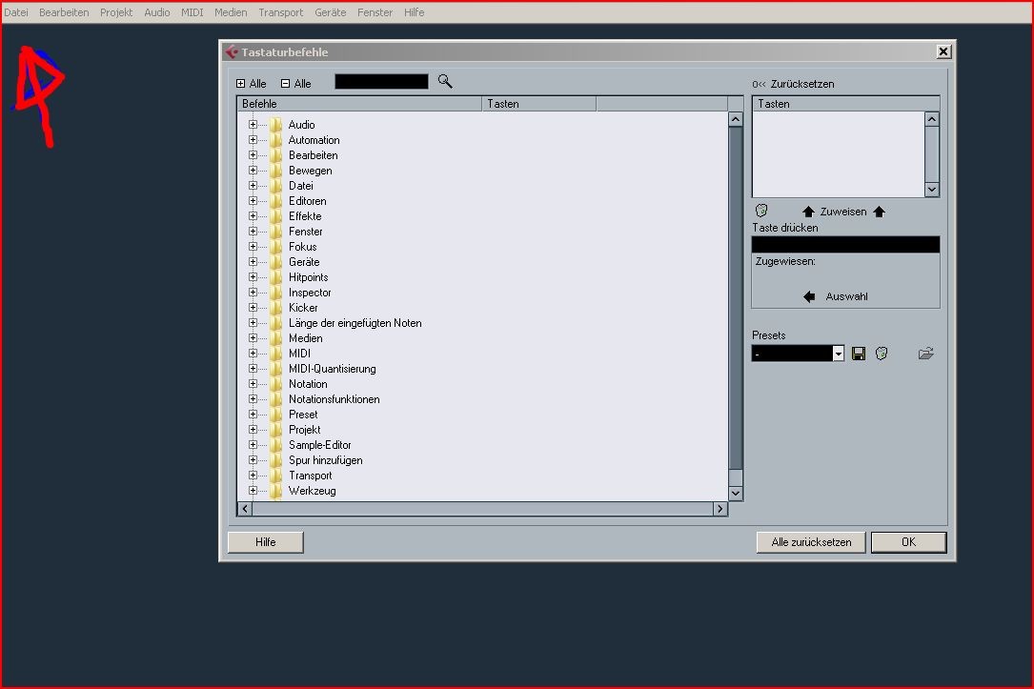Save preset with the floppy disk icon
The image size is (1034, 689).
[858, 355]
